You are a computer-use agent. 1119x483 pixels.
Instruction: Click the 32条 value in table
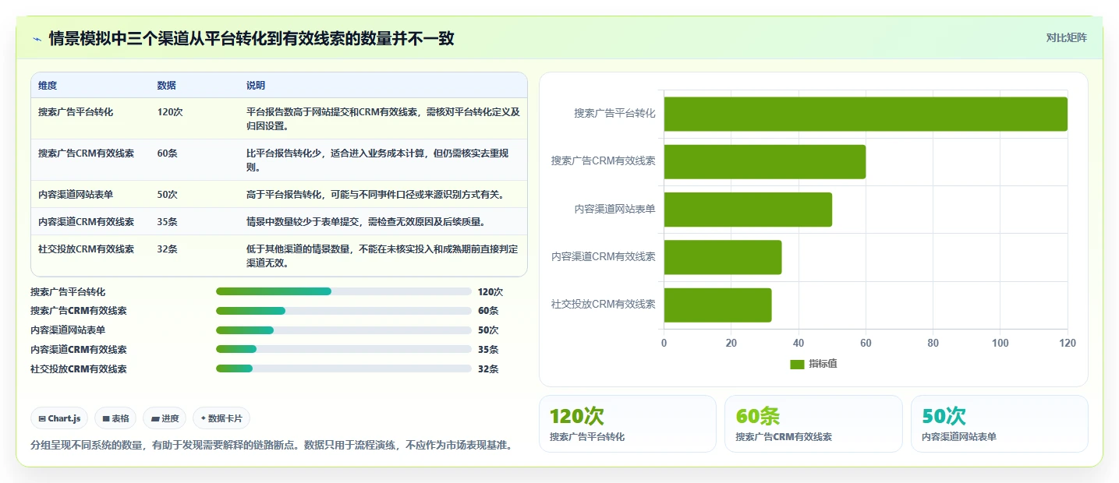pyautogui.click(x=167, y=249)
